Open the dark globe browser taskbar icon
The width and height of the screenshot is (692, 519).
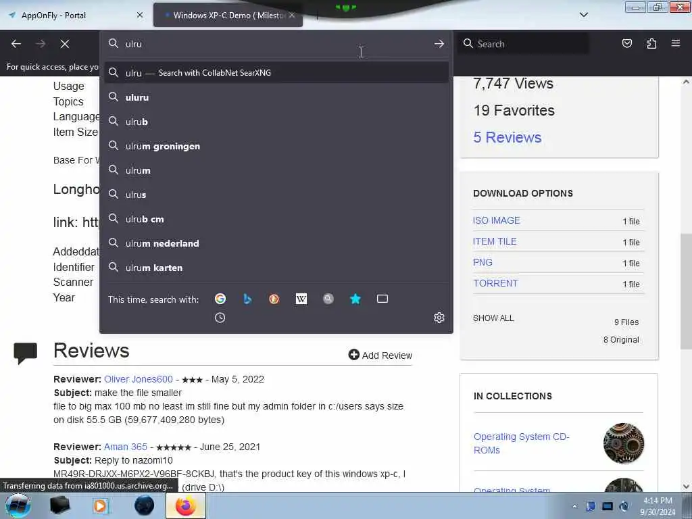click(145, 505)
